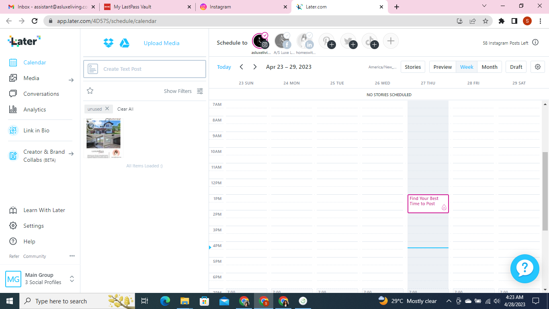Open the Show Filters panel
This screenshot has width=549, height=309.
click(184, 91)
